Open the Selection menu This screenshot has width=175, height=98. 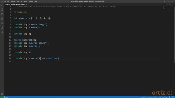coord(13,1)
